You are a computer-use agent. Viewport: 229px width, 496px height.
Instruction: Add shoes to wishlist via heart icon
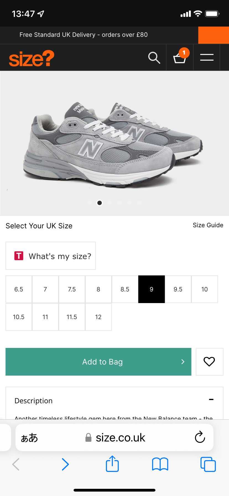(209, 362)
